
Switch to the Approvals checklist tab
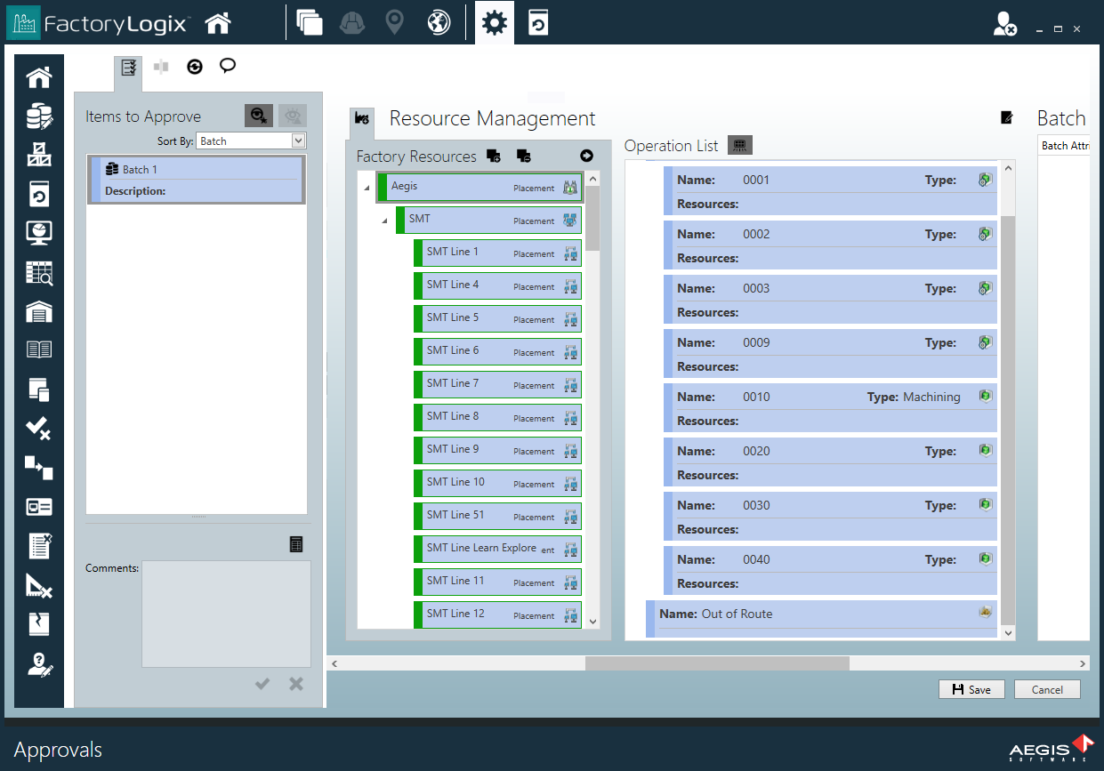(x=127, y=66)
